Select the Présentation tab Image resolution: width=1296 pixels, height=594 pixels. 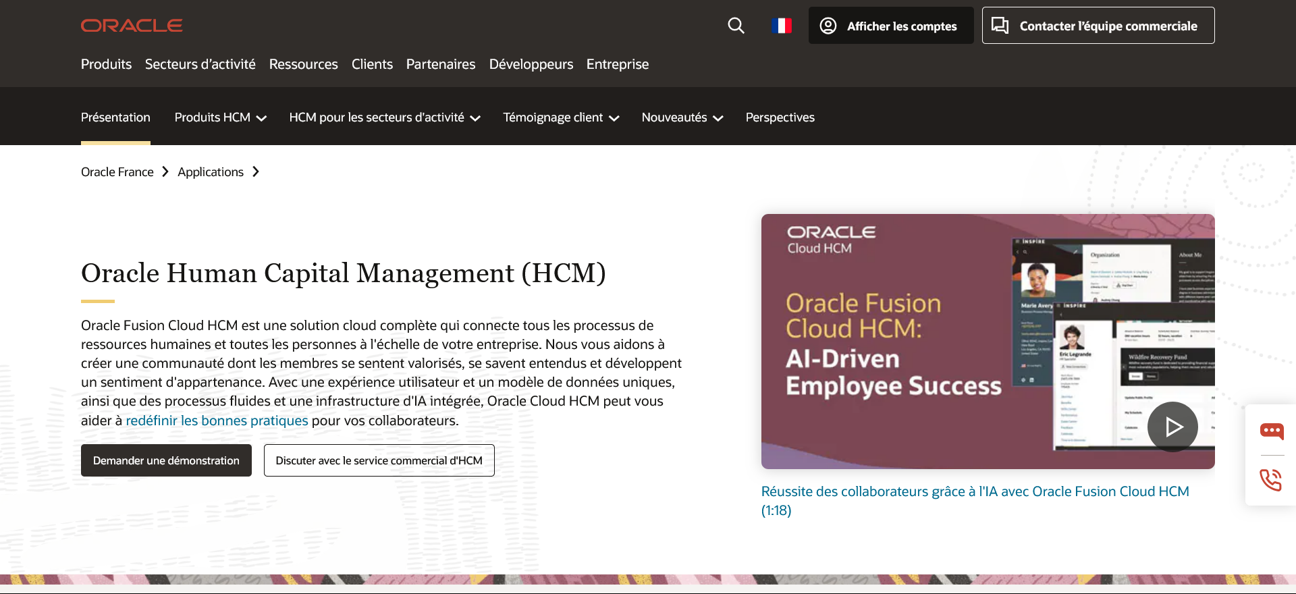[115, 117]
